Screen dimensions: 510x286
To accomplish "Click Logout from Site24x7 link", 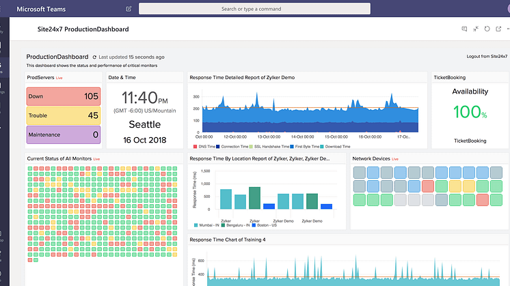I will coord(487,57).
